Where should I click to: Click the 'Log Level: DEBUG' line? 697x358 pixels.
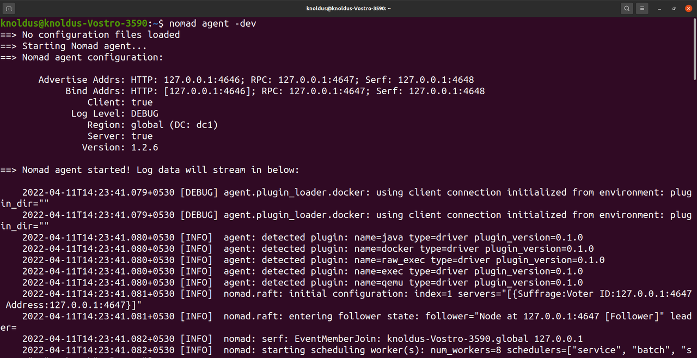(x=114, y=113)
